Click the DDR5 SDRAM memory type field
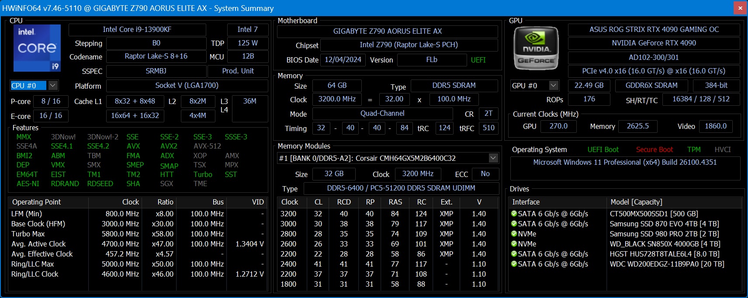This screenshot has height=298, width=748. click(x=454, y=86)
